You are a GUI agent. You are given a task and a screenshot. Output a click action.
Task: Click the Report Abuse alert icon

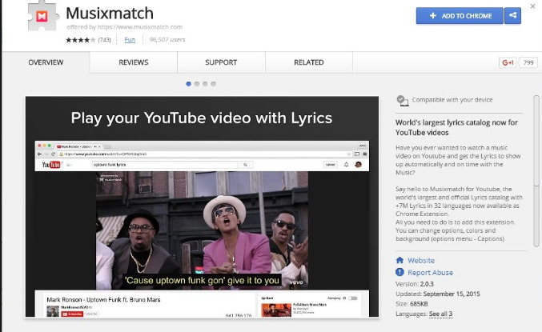[x=400, y=273]
